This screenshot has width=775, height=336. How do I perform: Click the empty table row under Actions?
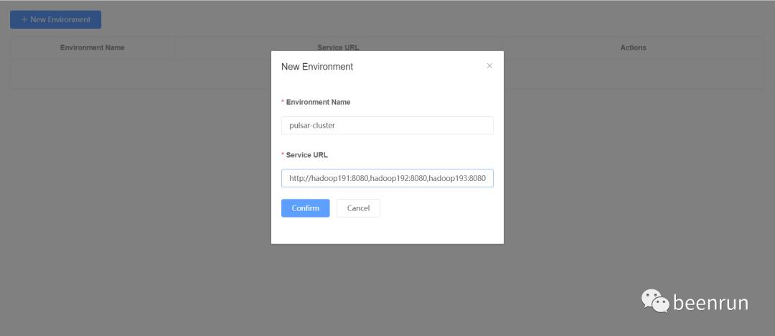(633, 74)
